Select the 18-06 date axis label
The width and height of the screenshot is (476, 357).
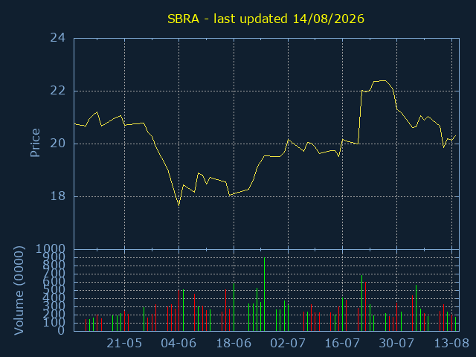coord(234,344)
